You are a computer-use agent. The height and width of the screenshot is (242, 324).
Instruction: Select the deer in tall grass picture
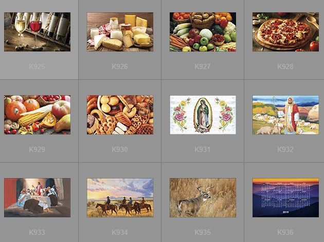tap(203, 198)
